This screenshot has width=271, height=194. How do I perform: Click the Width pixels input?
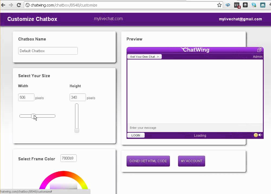[x=26, y=97]
